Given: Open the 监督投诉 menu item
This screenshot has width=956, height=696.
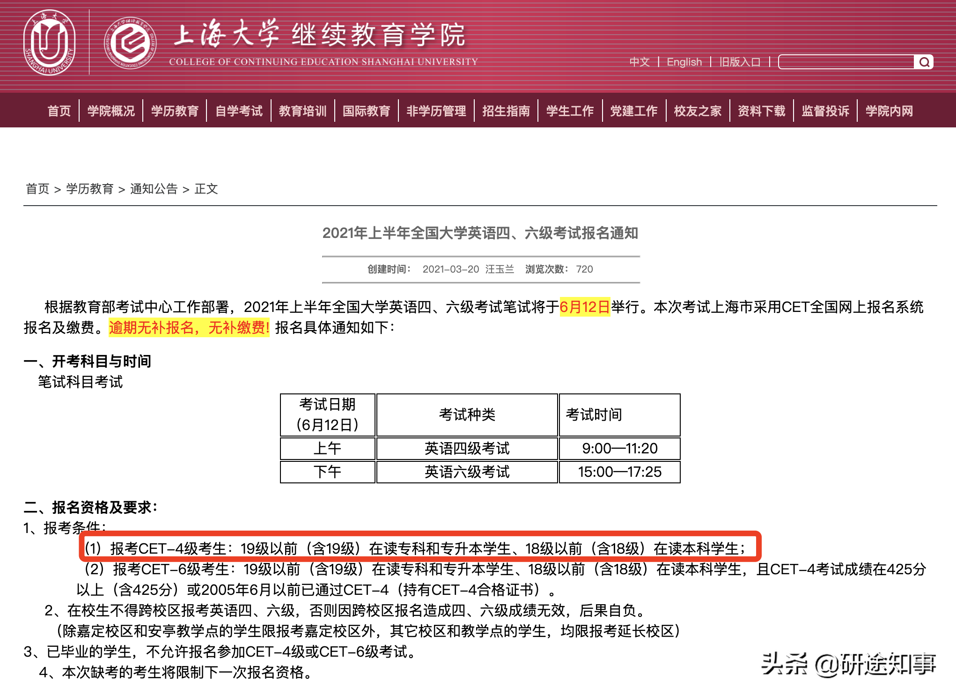Looking at the screenshot, I should [825, 111].
